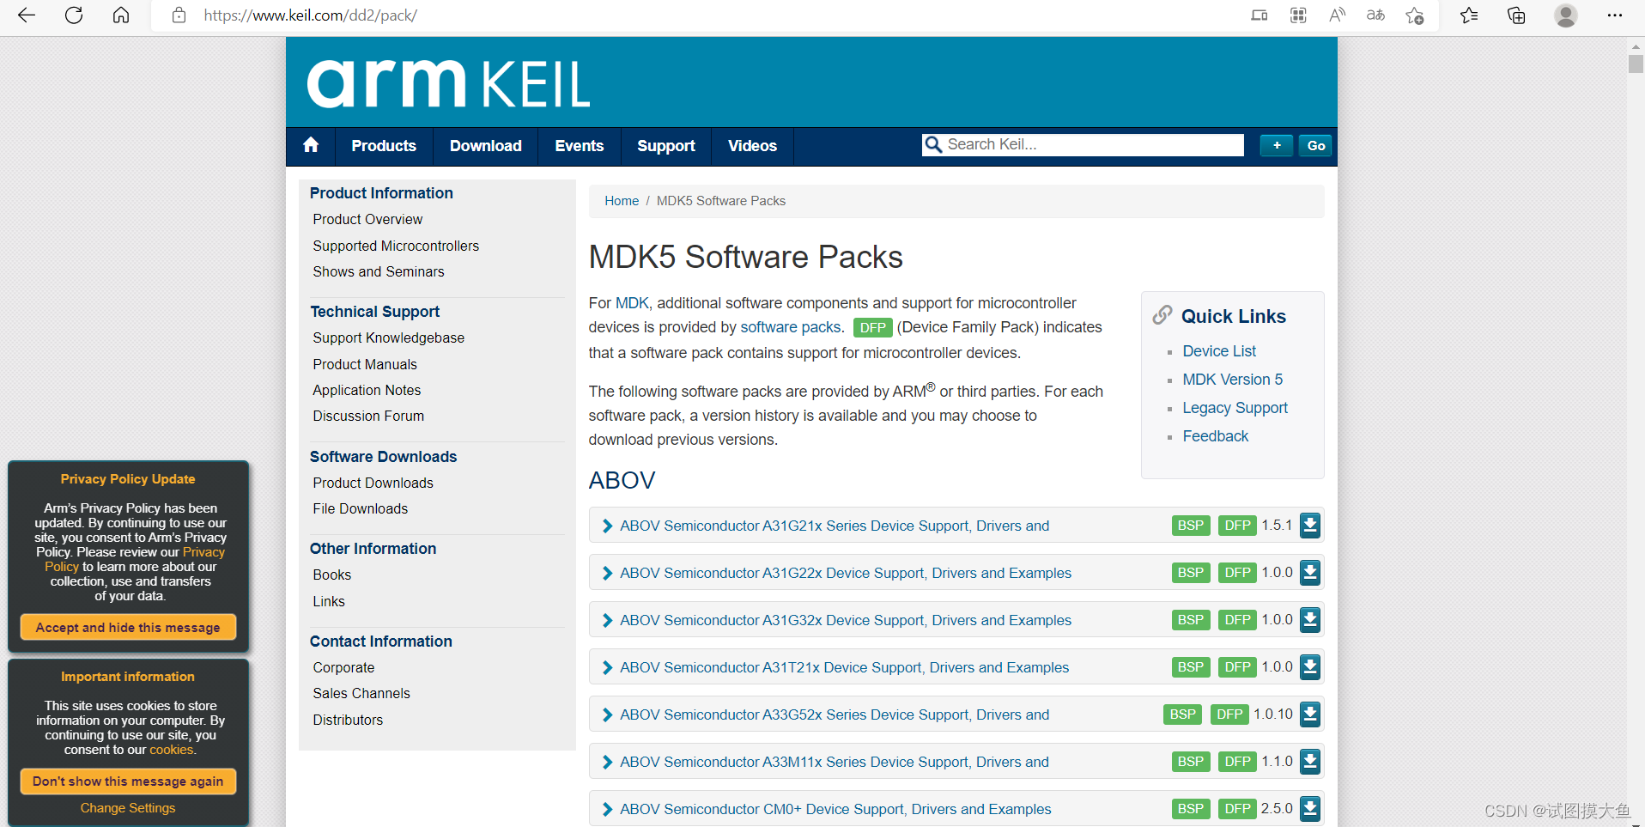Click the Keil Home house icon
Image resolution: width=1645 pixels, height=827 pixels.
click(311, 145)
